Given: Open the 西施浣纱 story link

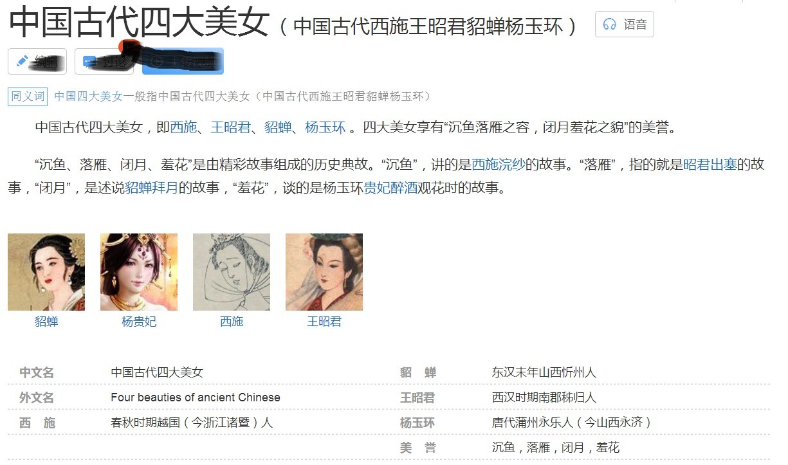Looking at the screenshot, I should point(499,164).
